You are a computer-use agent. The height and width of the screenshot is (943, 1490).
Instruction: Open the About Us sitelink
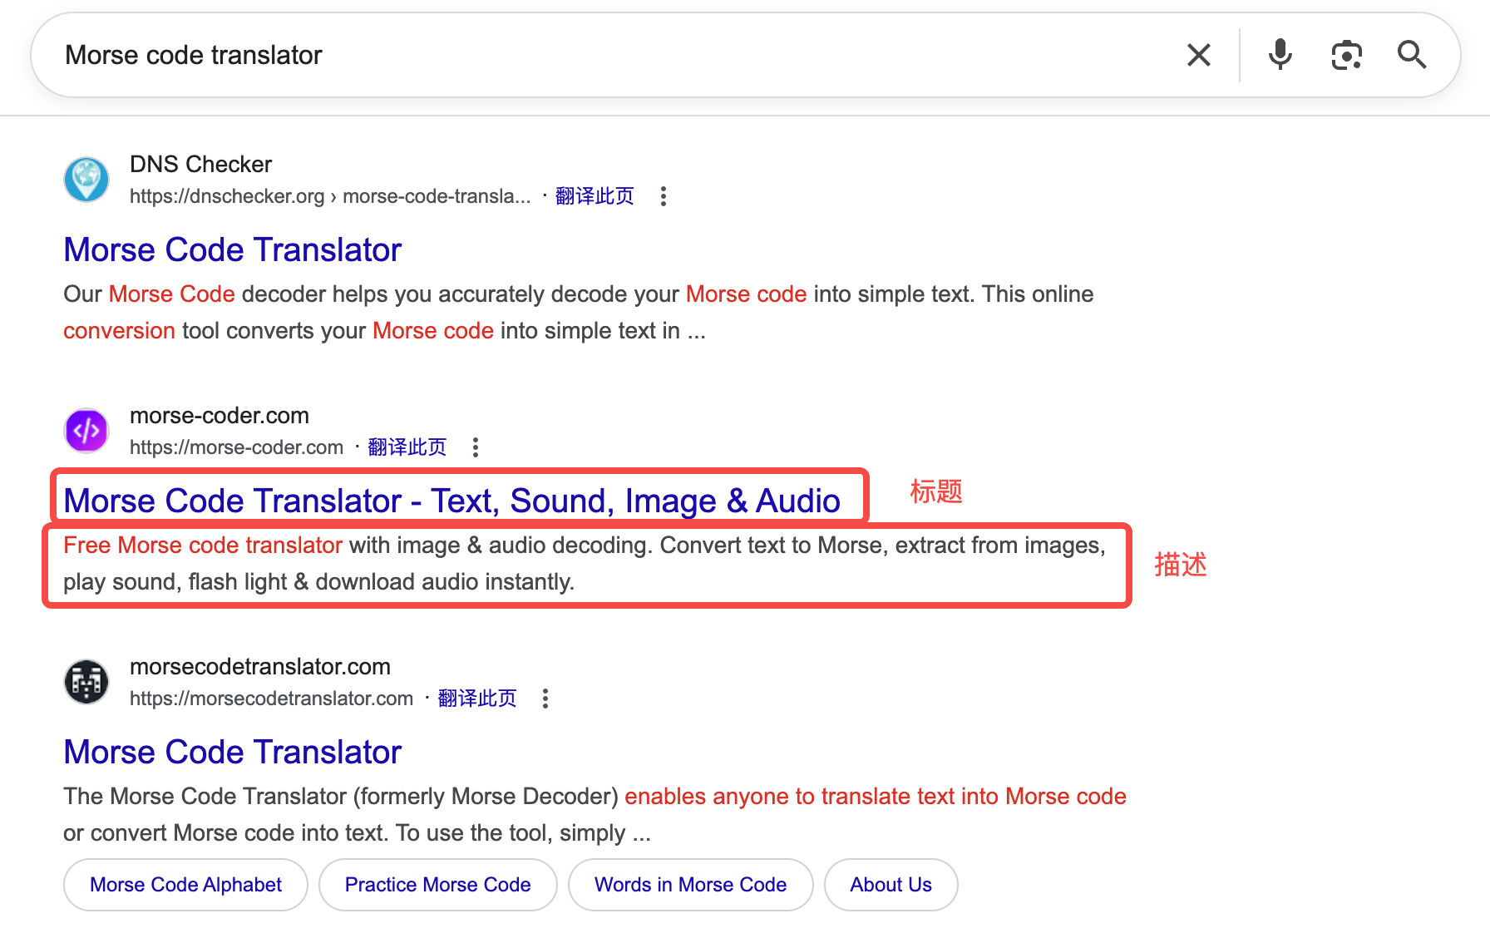tap(891, 885)
